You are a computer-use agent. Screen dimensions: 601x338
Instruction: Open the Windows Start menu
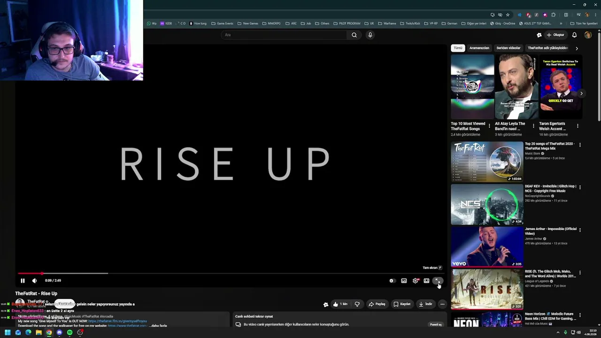[8, 333]
